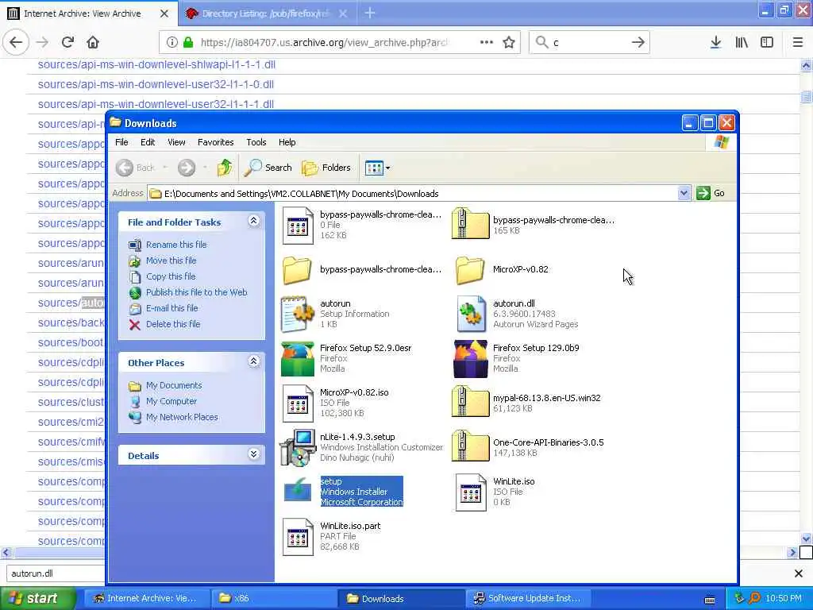Click the Up folder icon in Explorer toolbar
This screenshot has width=813, height=610.
click(225, 168)
